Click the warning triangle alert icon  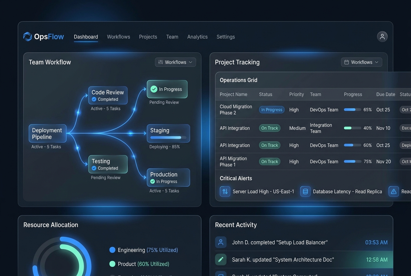tap(394, 191)
